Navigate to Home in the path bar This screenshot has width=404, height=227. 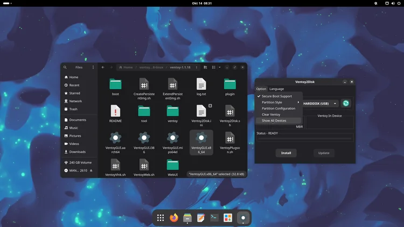(126, 67)
